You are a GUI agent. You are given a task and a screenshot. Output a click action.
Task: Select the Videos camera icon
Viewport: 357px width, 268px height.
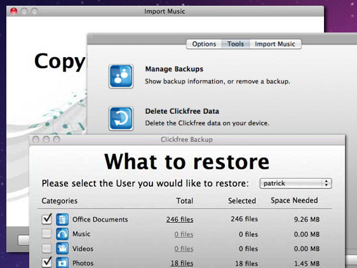click(x=62, y=248)
